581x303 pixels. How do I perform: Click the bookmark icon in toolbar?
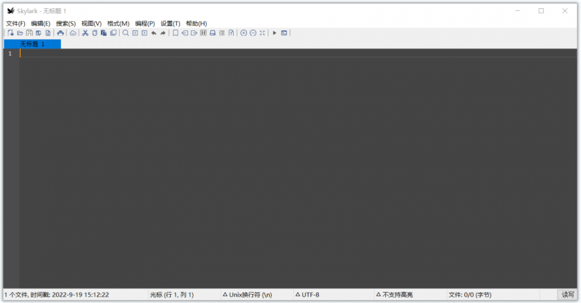pos(175,33)
